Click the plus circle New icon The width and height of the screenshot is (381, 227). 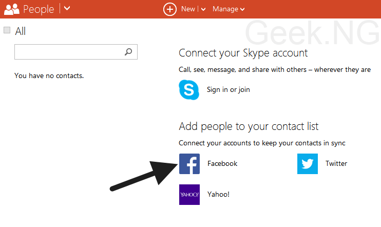[170, 9]
